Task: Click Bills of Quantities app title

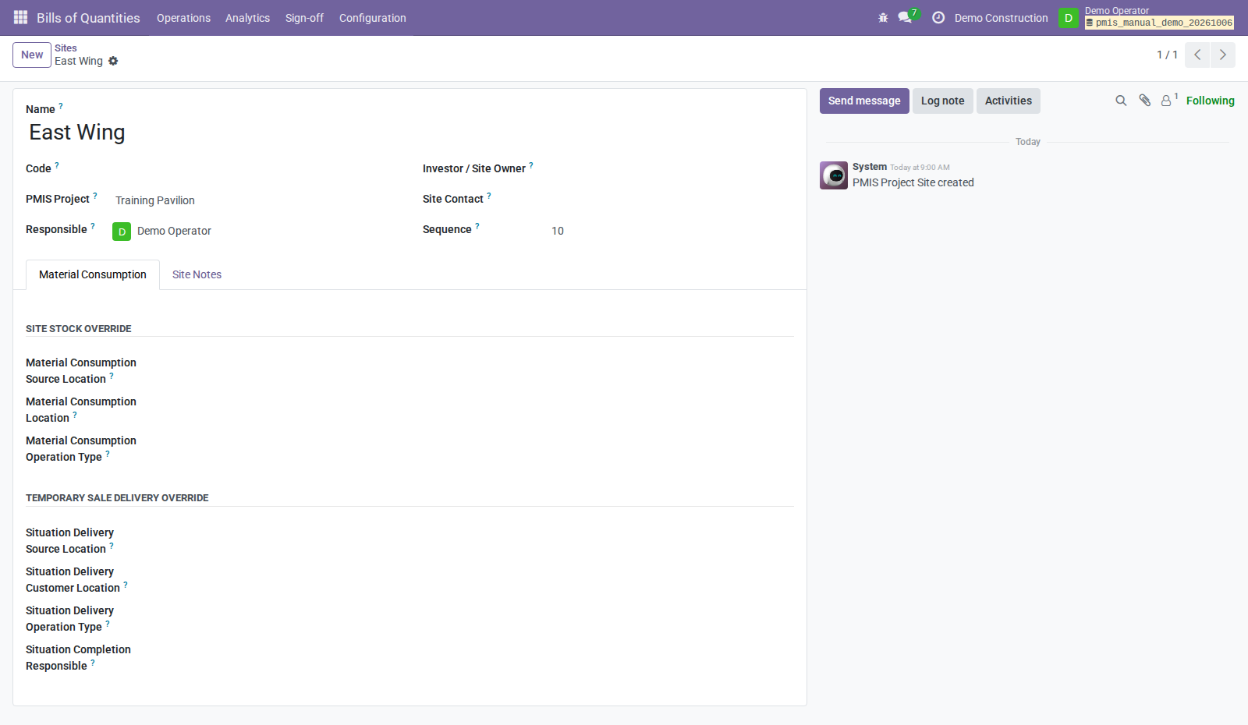Action: (88, 17)
